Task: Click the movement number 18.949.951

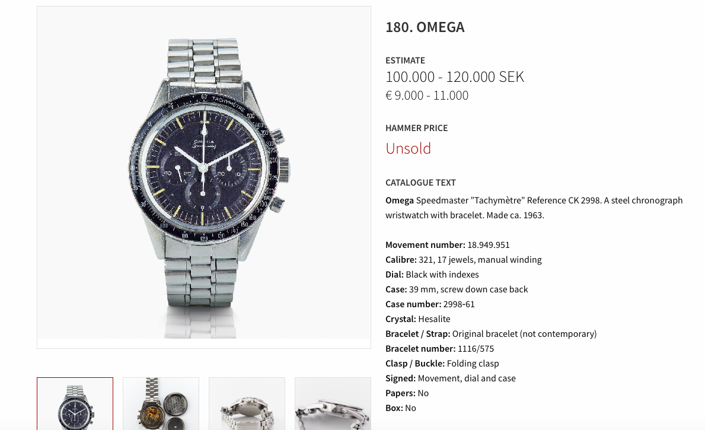Action: tap(489, 245)
